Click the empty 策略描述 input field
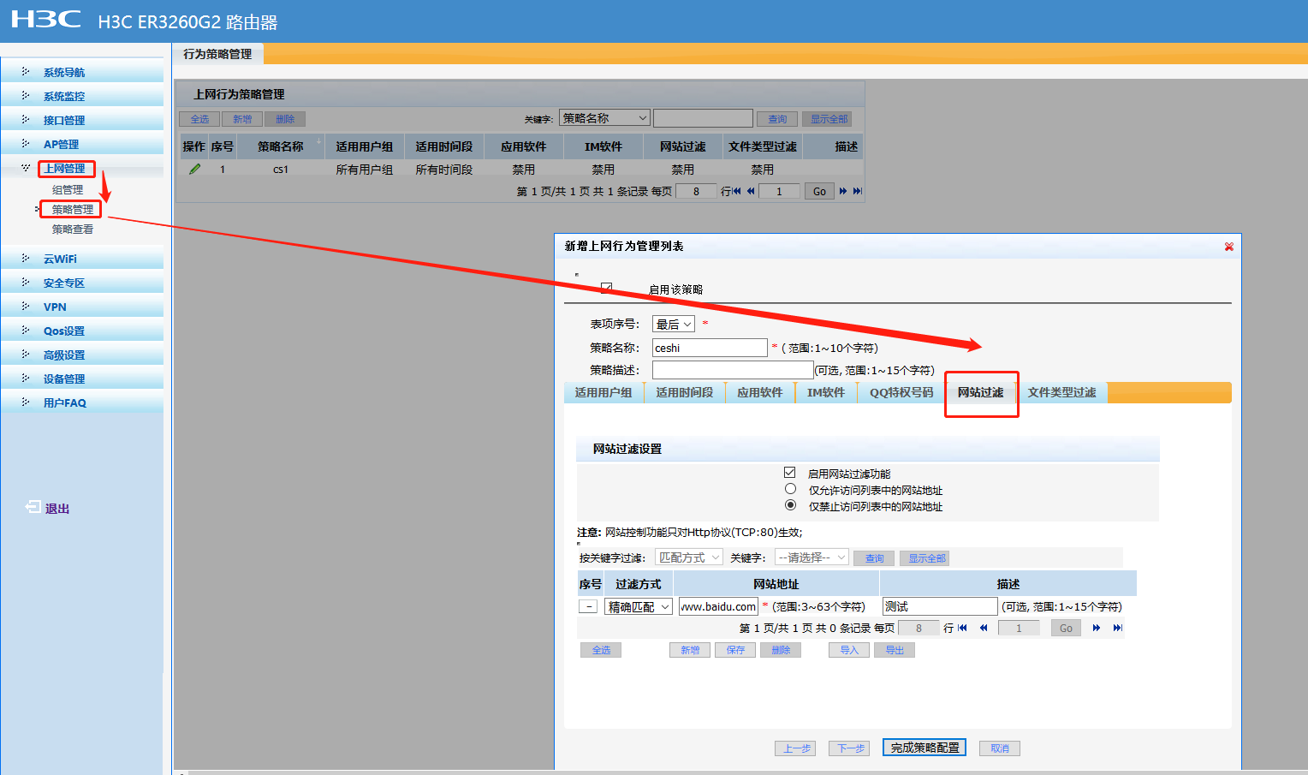1308x775 pixels. coord(733,370)
